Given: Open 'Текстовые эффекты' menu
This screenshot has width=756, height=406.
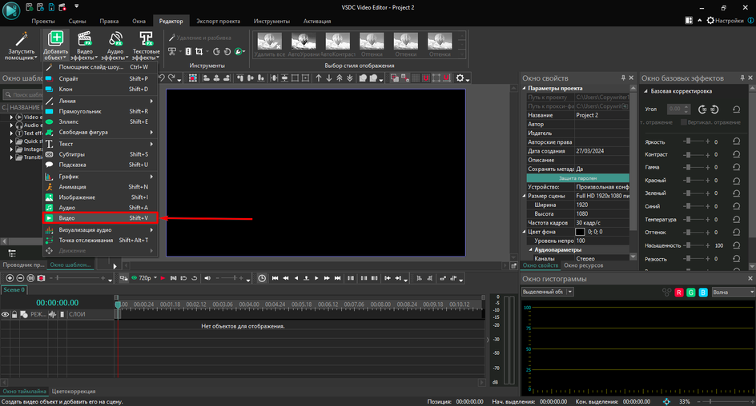Looking at the screenshot, I should (146, 46).
